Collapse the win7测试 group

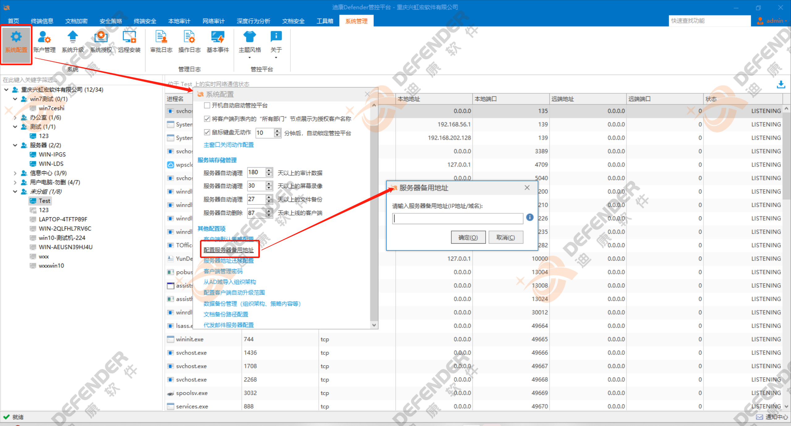[15, 99]
